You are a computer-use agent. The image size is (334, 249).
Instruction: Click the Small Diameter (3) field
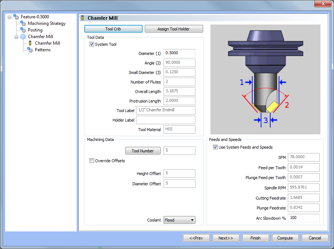click(x=179, y=72)
